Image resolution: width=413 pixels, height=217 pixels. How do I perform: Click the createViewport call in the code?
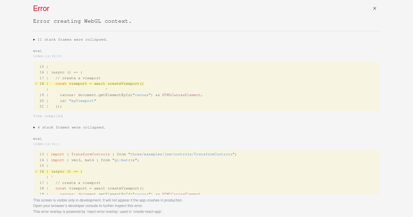tap(124, 83)
